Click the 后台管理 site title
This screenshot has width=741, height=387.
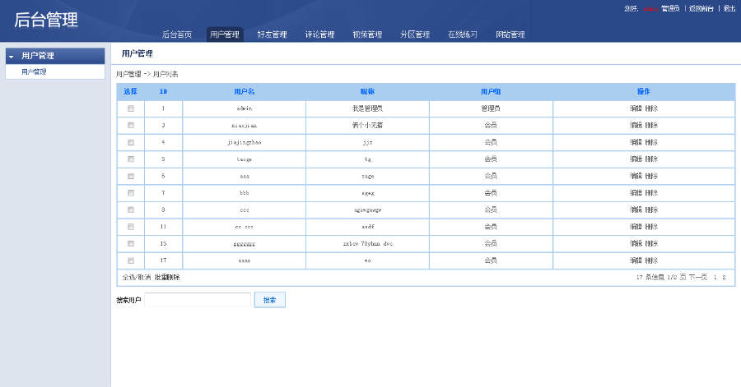[46, 20]
